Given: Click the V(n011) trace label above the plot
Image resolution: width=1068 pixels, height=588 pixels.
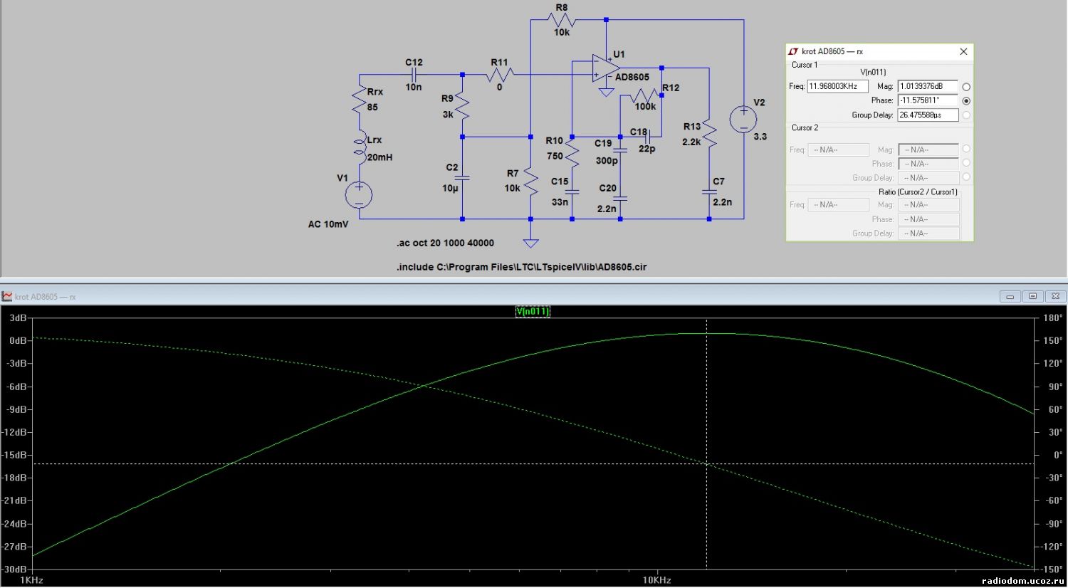Looking at the screenshot, I should 533,311.
